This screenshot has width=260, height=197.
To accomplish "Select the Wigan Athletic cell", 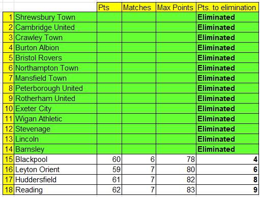I will [x=55, y=119].
